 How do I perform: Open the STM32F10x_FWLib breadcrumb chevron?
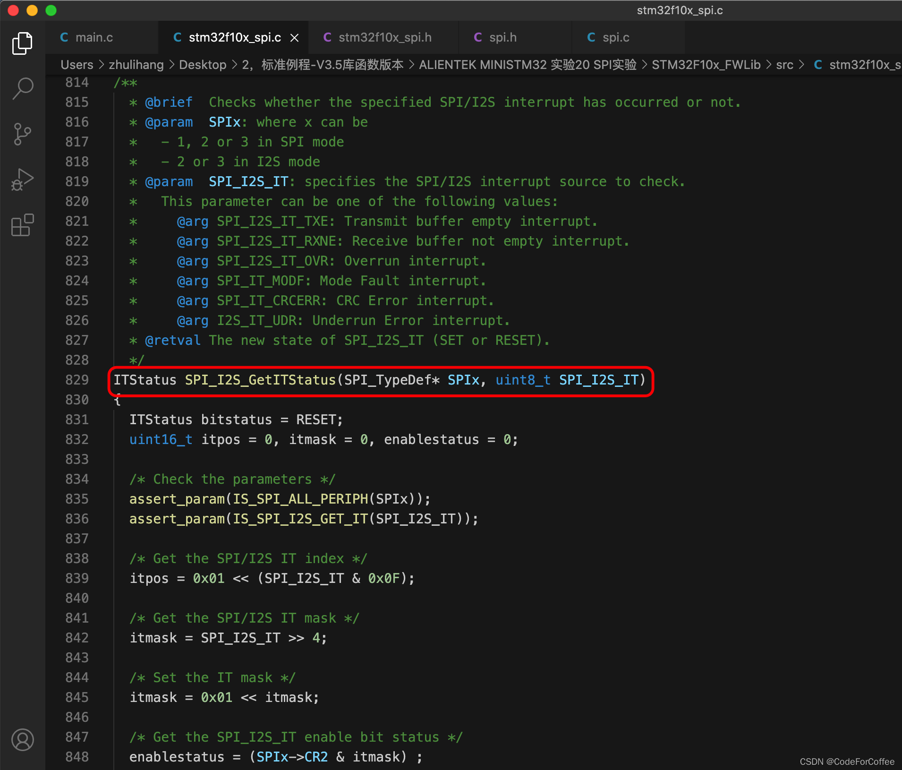click(769, 65)
